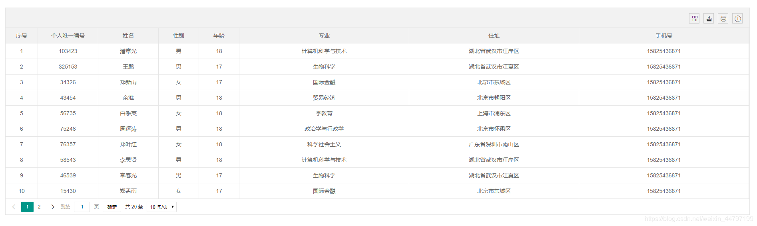The height and width of the screenshot is (226, 757).
Task: Click the major cell 政治学与行政学
Action: click(x=324, y=129)
